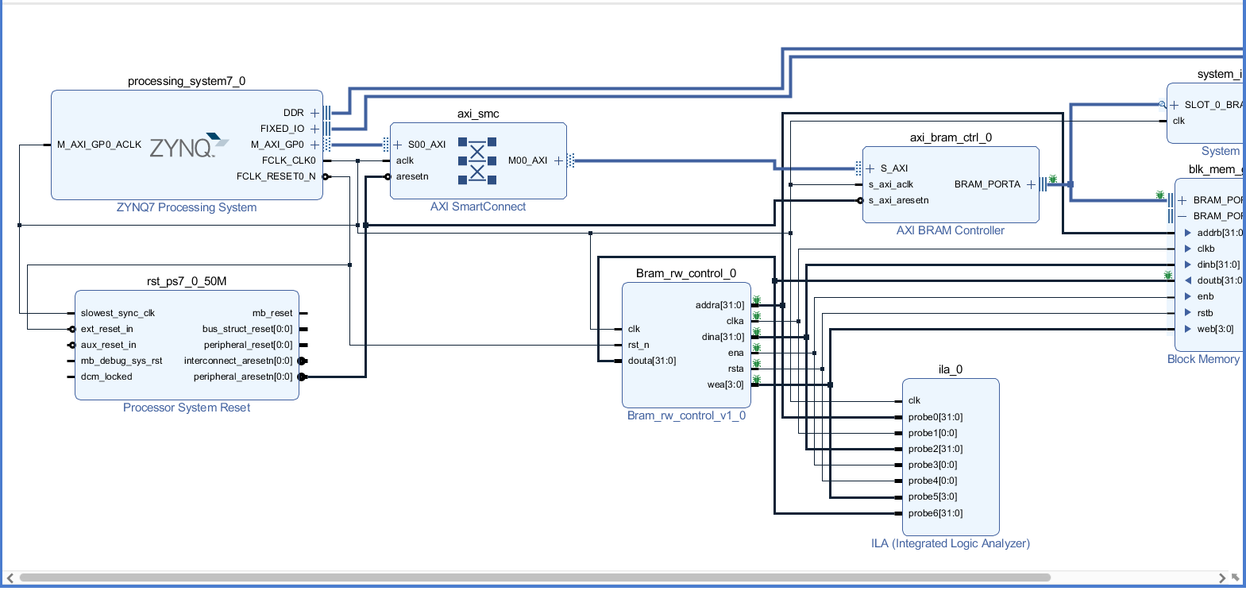Image resolution: width=1246 pixels, height=591 pixels.
Task: Open the Block Memory link
Action: click(1203, 359)
